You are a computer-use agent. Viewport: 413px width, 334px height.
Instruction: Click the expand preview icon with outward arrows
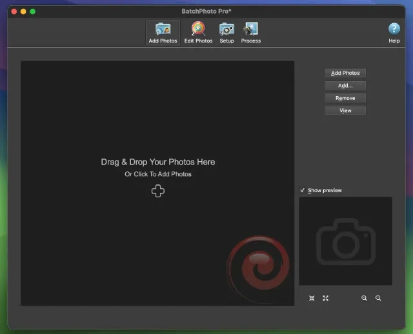pos(325,298)
